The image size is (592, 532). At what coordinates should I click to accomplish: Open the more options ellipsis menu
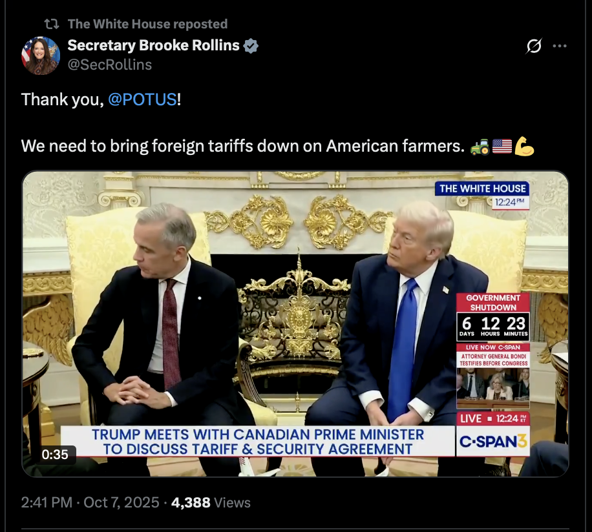(559, 46)
